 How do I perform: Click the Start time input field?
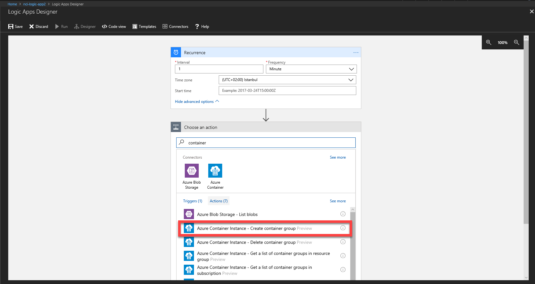287,91
